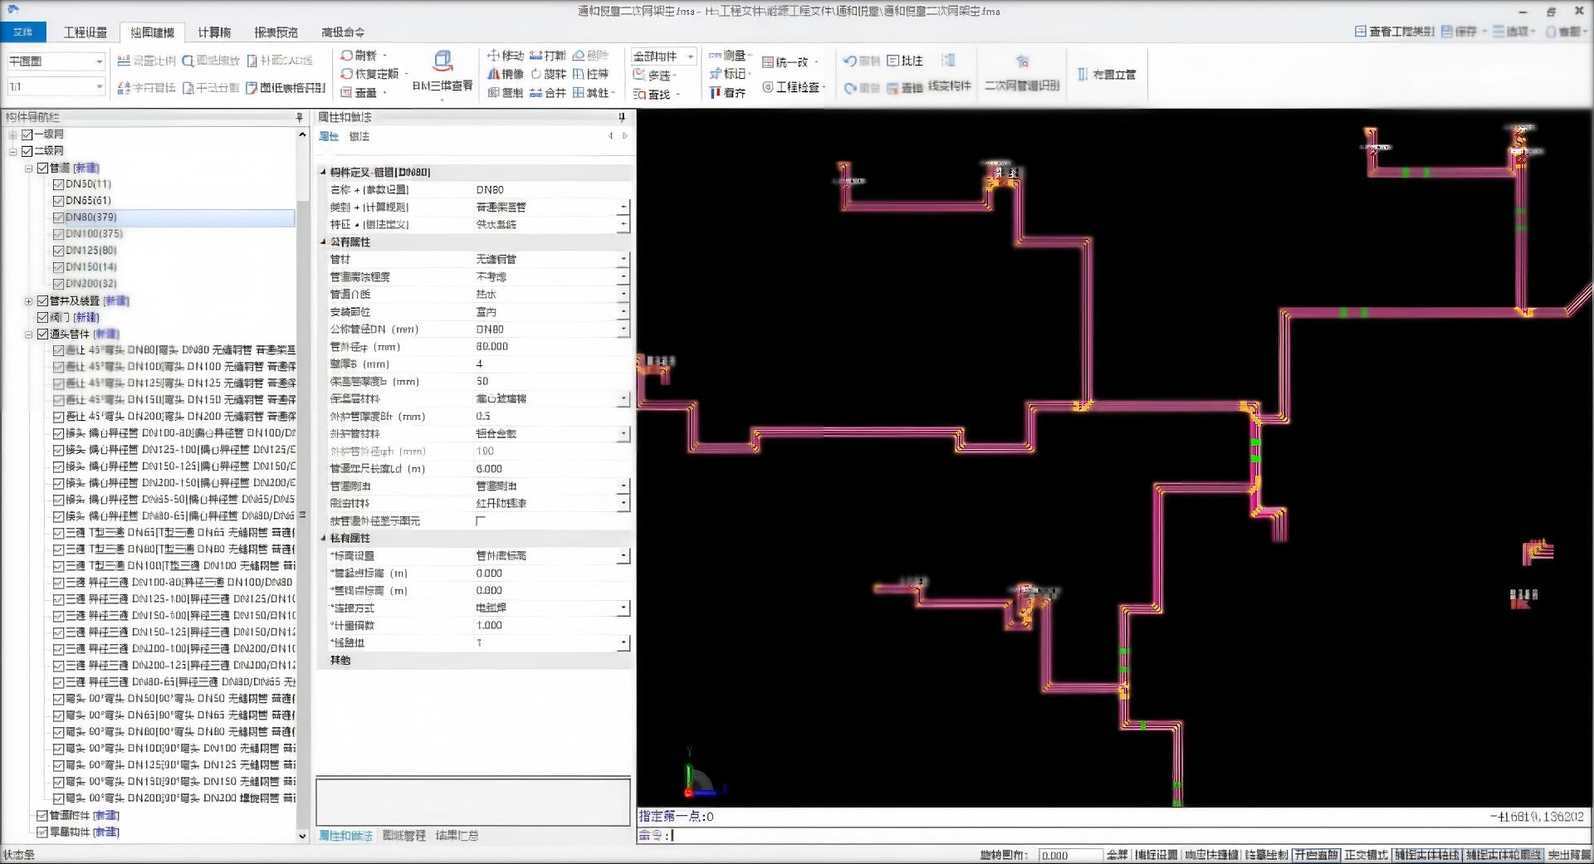This screenshot has width=1594, height=864.
Task: Toggle the DN100(375) checkbox
Action: click(x=58, y=234)
